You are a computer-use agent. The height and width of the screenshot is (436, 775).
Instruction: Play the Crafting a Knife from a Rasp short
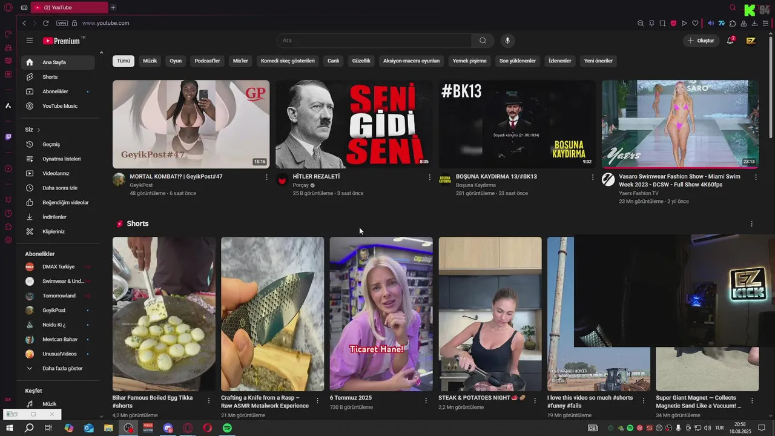click(272, 314)
